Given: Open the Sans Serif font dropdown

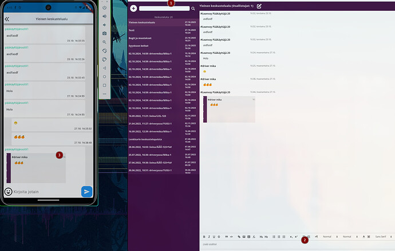Looking at the screenshot, I should [381, 237].
